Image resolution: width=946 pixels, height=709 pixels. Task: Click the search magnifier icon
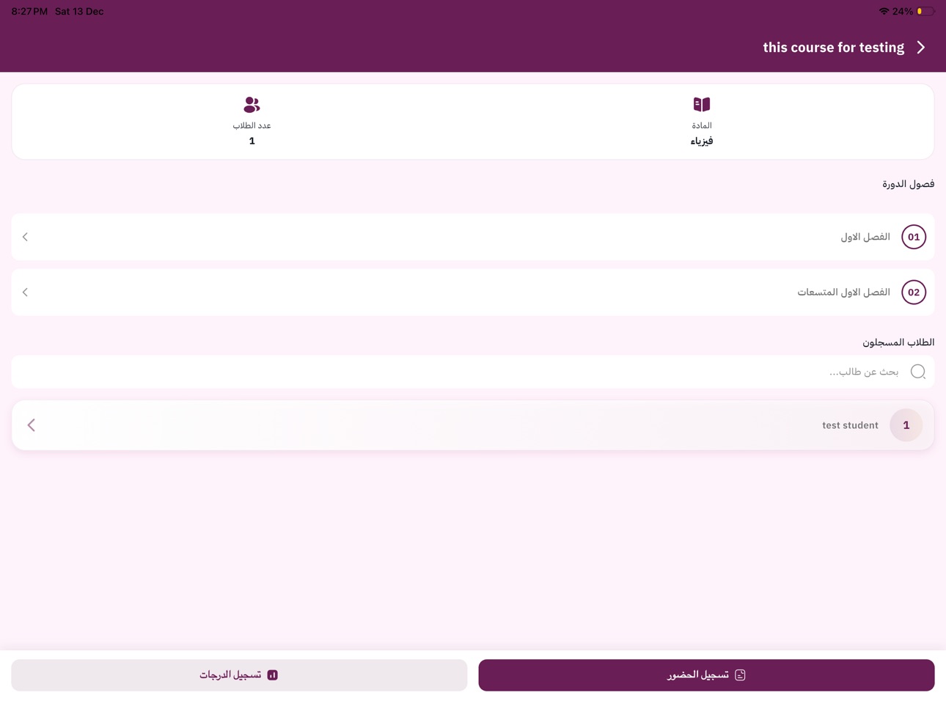[x=917, y=372]
